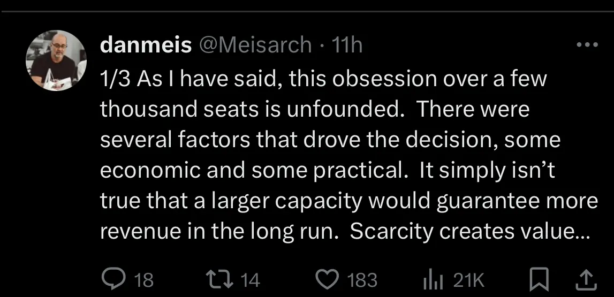
Task: Click the 21K views count
Action: click(468, 280)
